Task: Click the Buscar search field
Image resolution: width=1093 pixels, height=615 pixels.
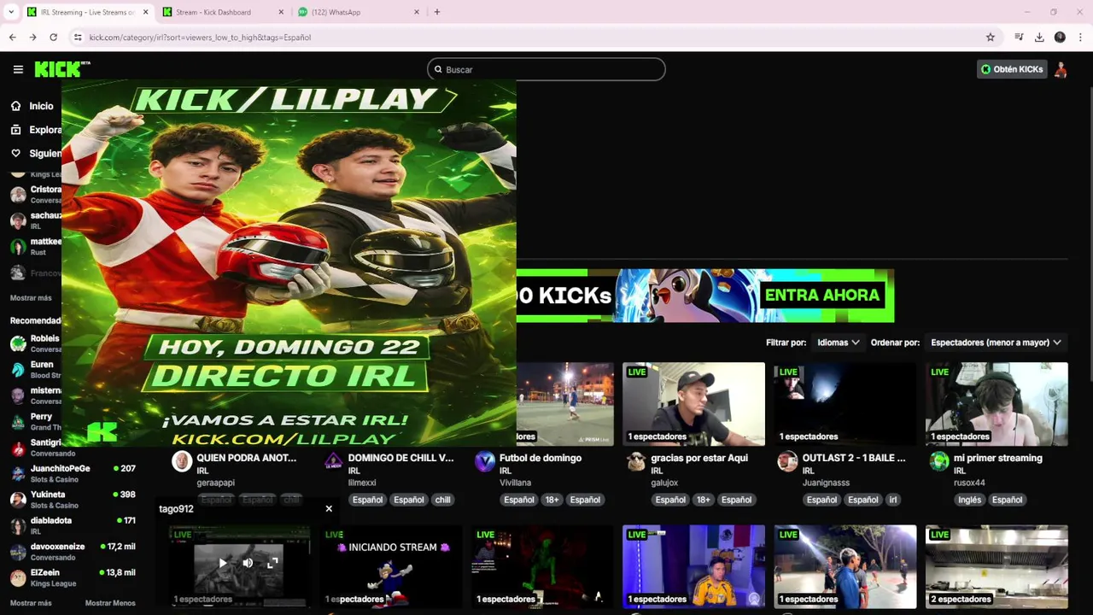Action: [546, 69]
